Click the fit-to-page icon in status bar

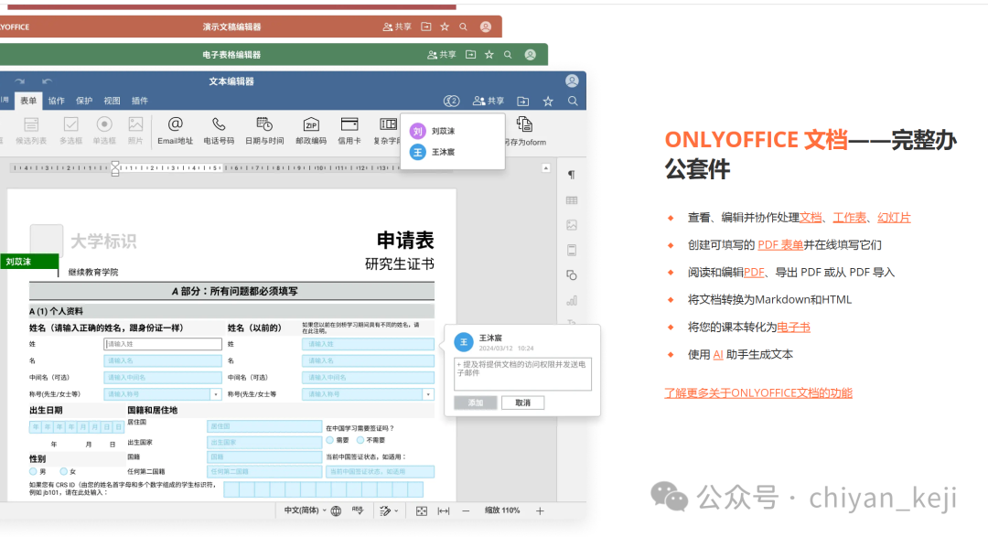coord(422,510)
